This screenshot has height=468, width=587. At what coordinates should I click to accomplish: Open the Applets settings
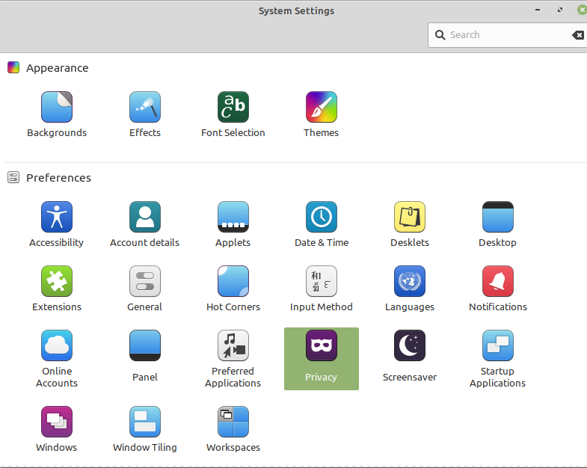(x=233, y=218)
